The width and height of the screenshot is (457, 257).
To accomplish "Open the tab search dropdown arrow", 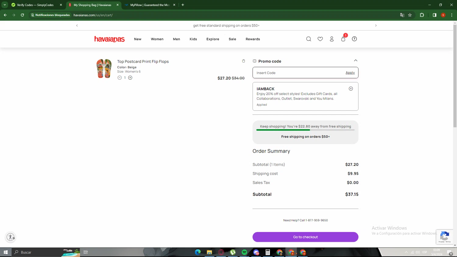I will click(5, 5).
